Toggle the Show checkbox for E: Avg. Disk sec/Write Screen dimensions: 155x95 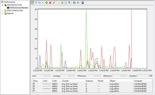click(34, 86)
